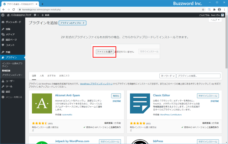This screenshot has width=228, height=144.
Task: Open site home バズのお出かけブログ
Action: pos(19,15)
